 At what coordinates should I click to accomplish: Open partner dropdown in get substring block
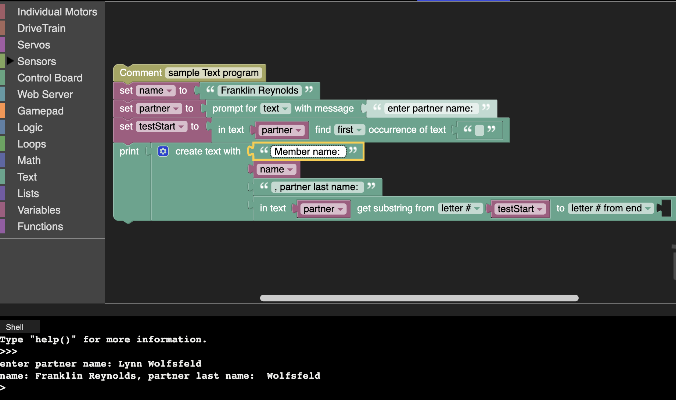click(324, 209)
